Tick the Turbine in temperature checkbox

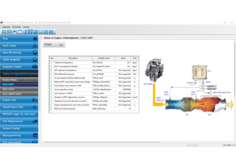[51, 63]
